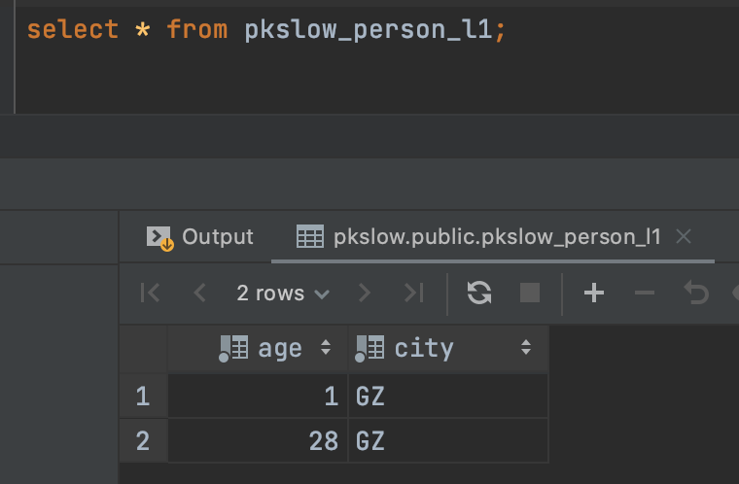Select the pkslow.public.pkslow_person_l1 result tab
Screen dimensions: 739x484
click(x=496, y=237)
